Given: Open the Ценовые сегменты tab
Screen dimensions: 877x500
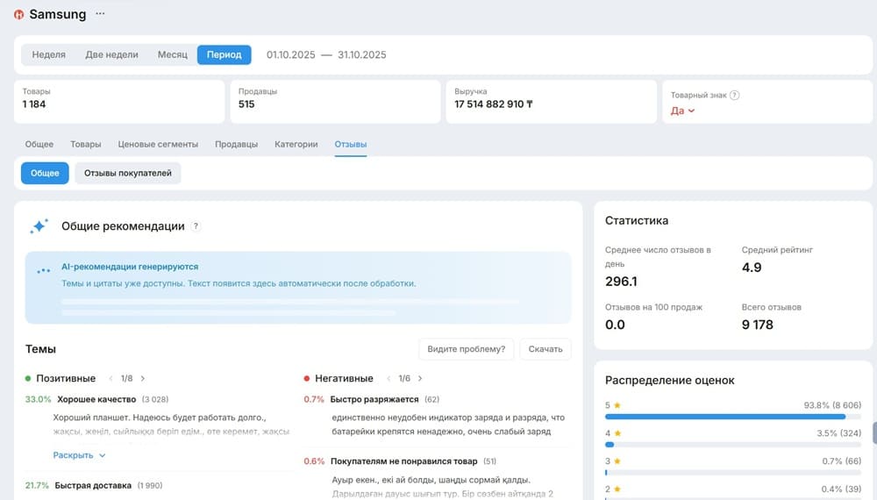Looking at the screenshot, I should coord(158,144).
